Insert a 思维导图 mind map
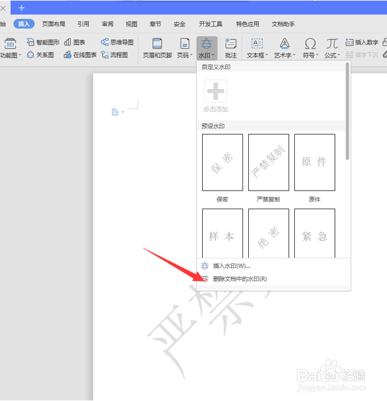This screenshot has height=401, width=387. [117, 42]
